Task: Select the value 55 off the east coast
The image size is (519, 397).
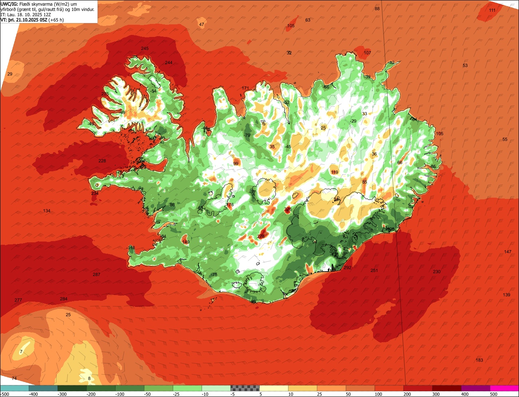Action: 505,140
